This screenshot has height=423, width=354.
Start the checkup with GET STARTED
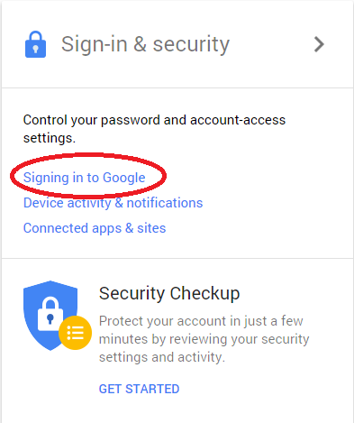[140, 389]
